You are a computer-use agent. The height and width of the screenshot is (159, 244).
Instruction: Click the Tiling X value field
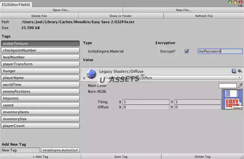point(146,102)
